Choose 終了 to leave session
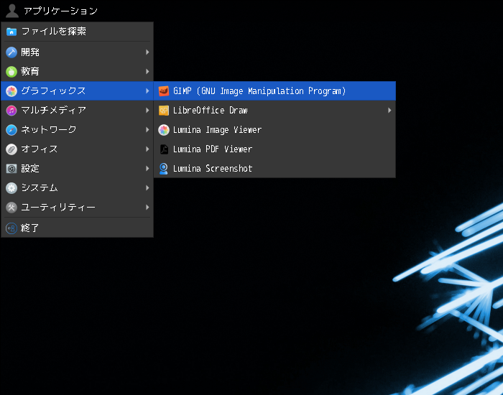This screenshot has width=503, height=395. click(78, 228)
